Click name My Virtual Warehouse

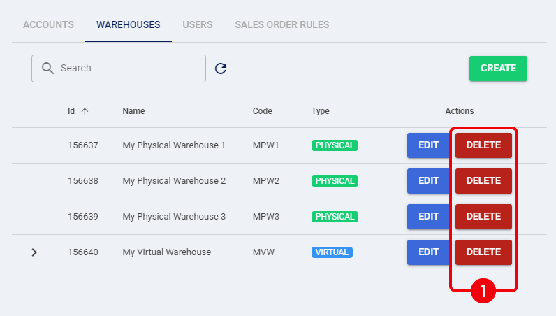[167, 252]
